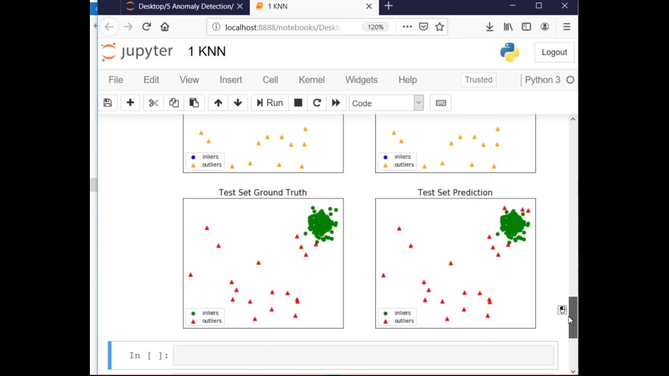Click the Python logo icon
Image resolution: width=669 pixels, height=376 pixels.
[510, 52]
